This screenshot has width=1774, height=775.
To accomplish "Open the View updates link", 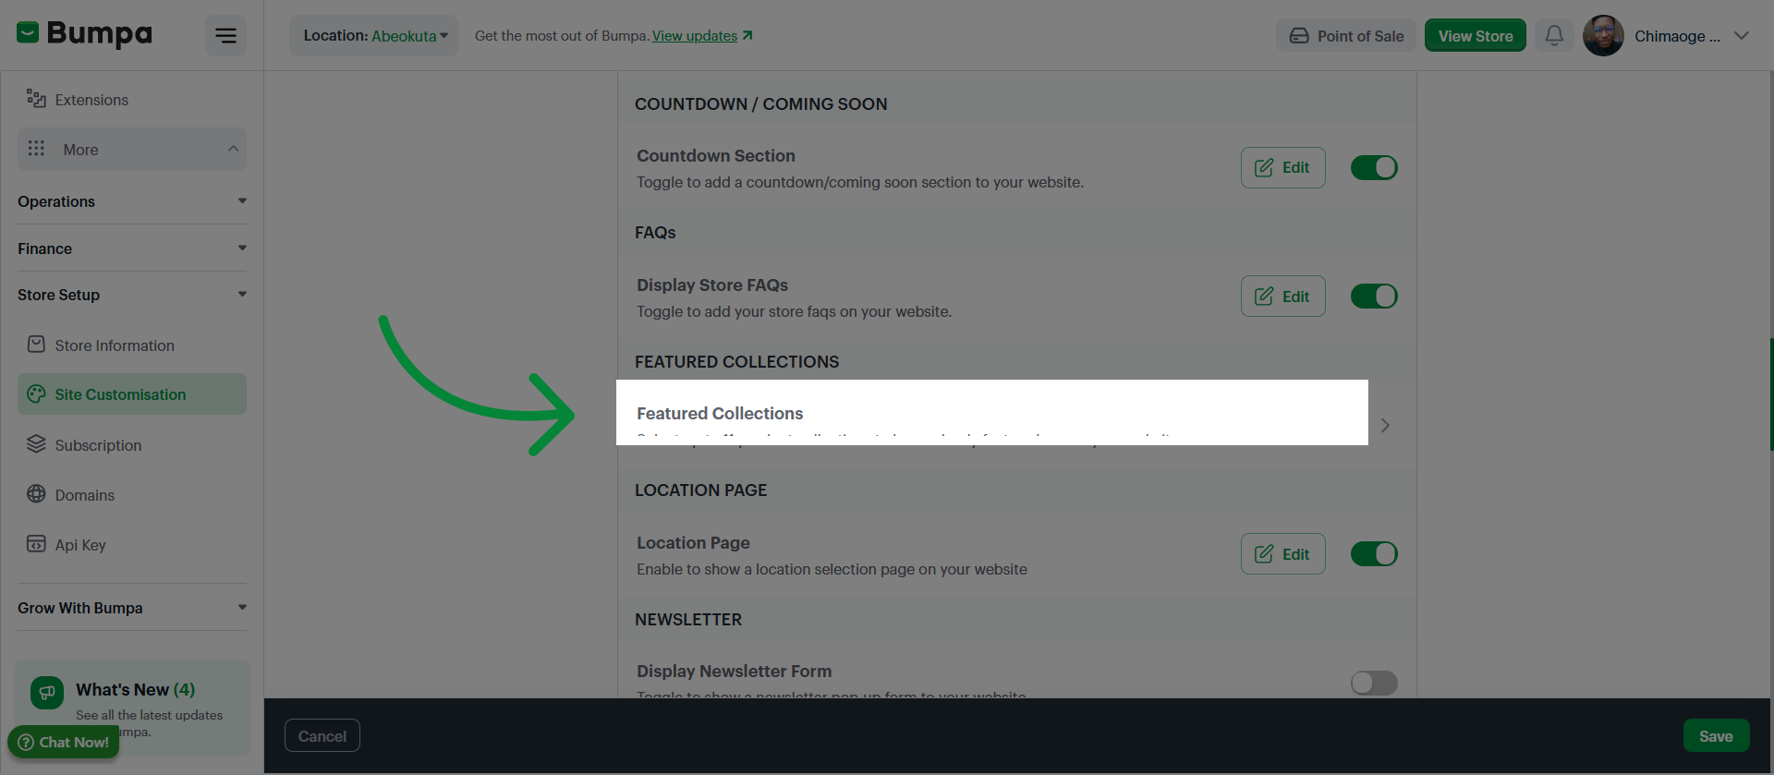I will click(702, 36).
